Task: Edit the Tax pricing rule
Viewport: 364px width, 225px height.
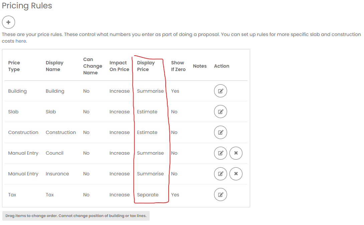Action: 220,195
